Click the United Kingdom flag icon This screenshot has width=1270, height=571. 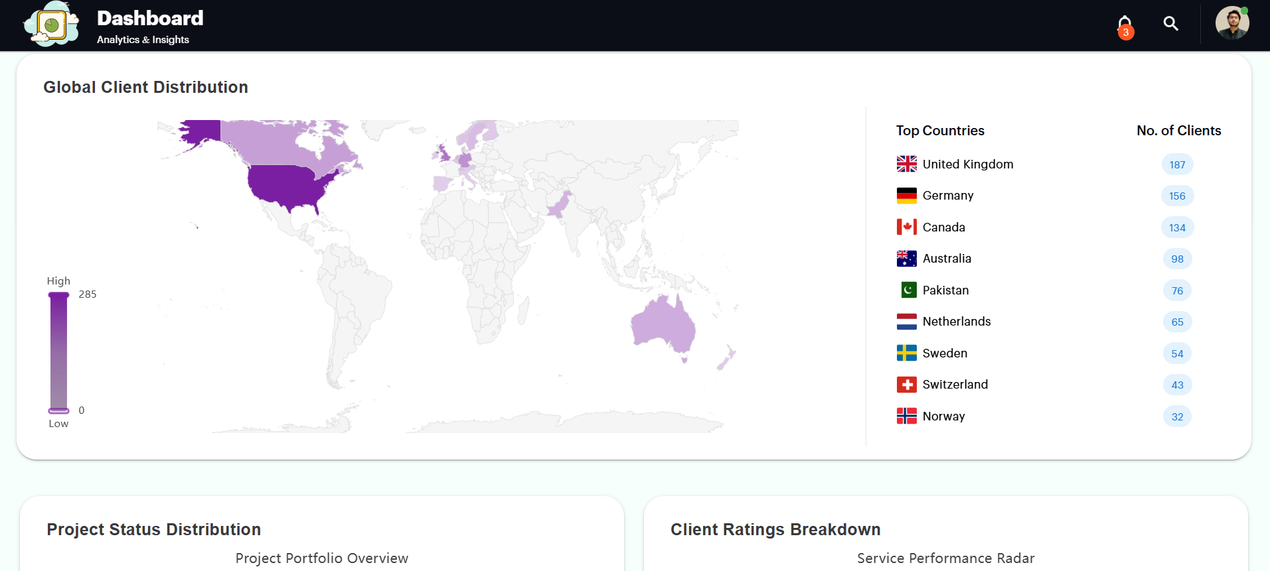click(906, 164)
